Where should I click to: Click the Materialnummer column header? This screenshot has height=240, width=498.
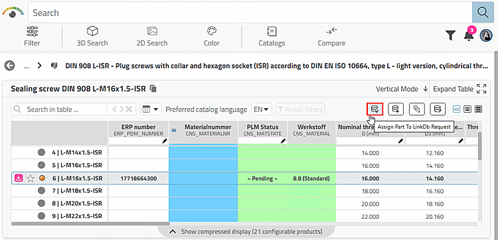coord(203,130)
